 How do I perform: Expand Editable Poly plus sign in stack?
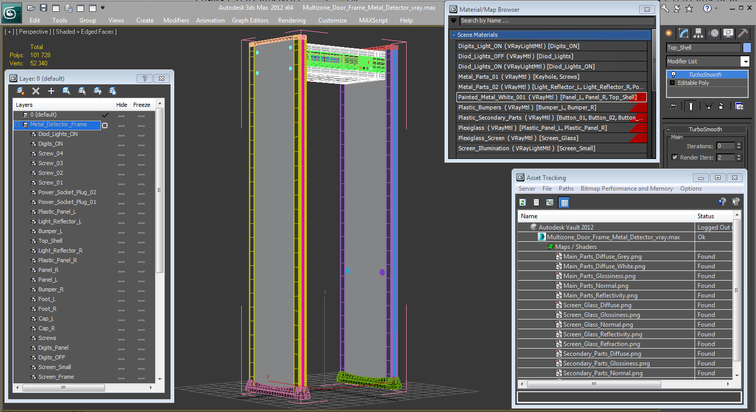[x=673, y=83]
